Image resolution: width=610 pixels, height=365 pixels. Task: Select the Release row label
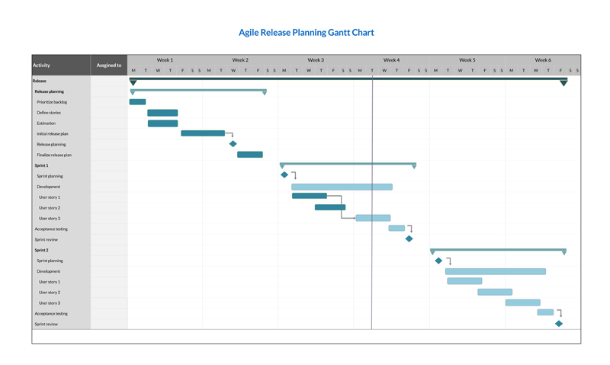tap(40, 81)
